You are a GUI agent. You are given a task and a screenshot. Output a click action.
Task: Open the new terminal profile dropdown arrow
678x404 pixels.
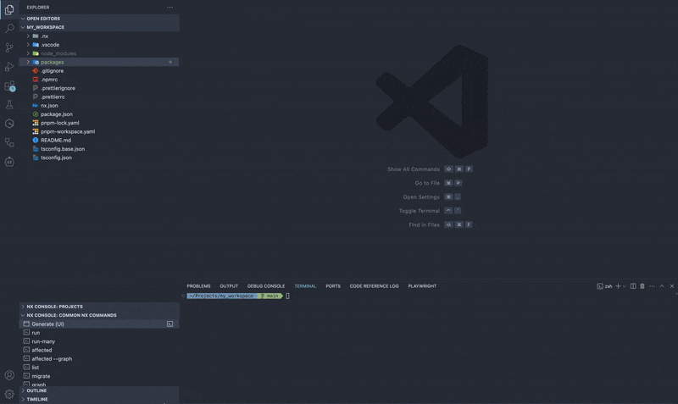coord(624,286)
